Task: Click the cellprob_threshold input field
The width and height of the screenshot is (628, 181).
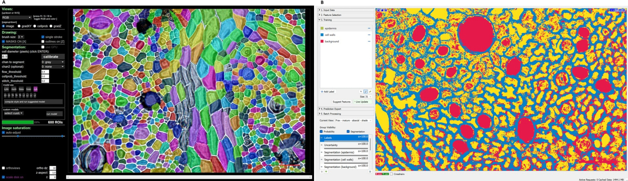Action: (45, 76)
